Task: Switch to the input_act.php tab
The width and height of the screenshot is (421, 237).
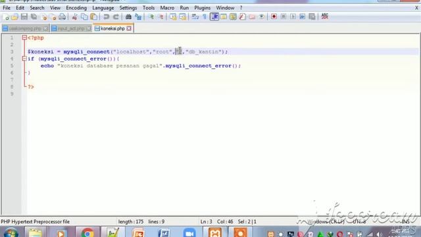Action: (x=71, y=28)
